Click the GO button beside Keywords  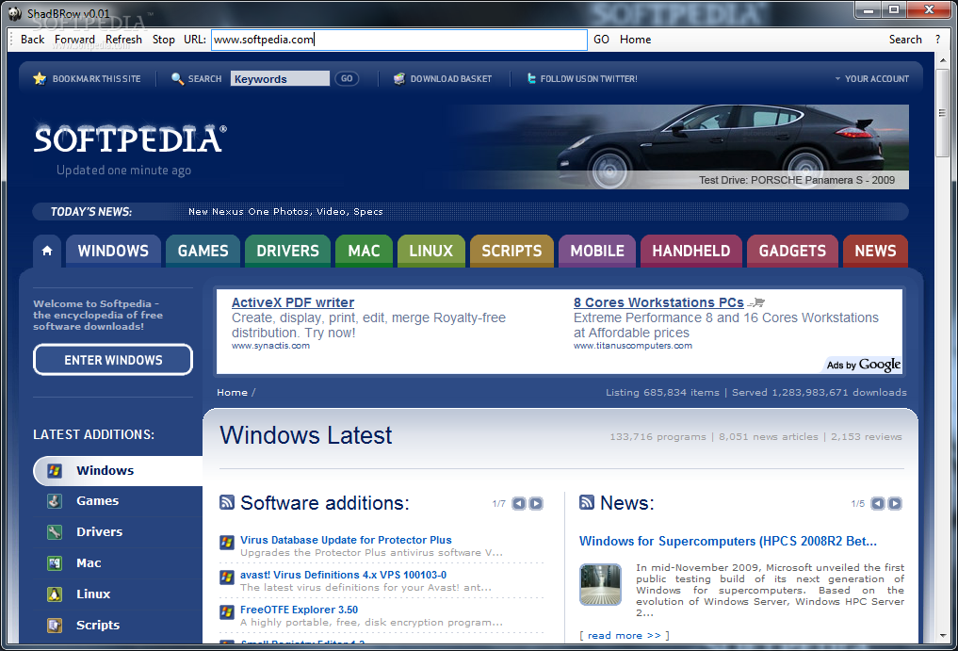[x=347, y=78]
